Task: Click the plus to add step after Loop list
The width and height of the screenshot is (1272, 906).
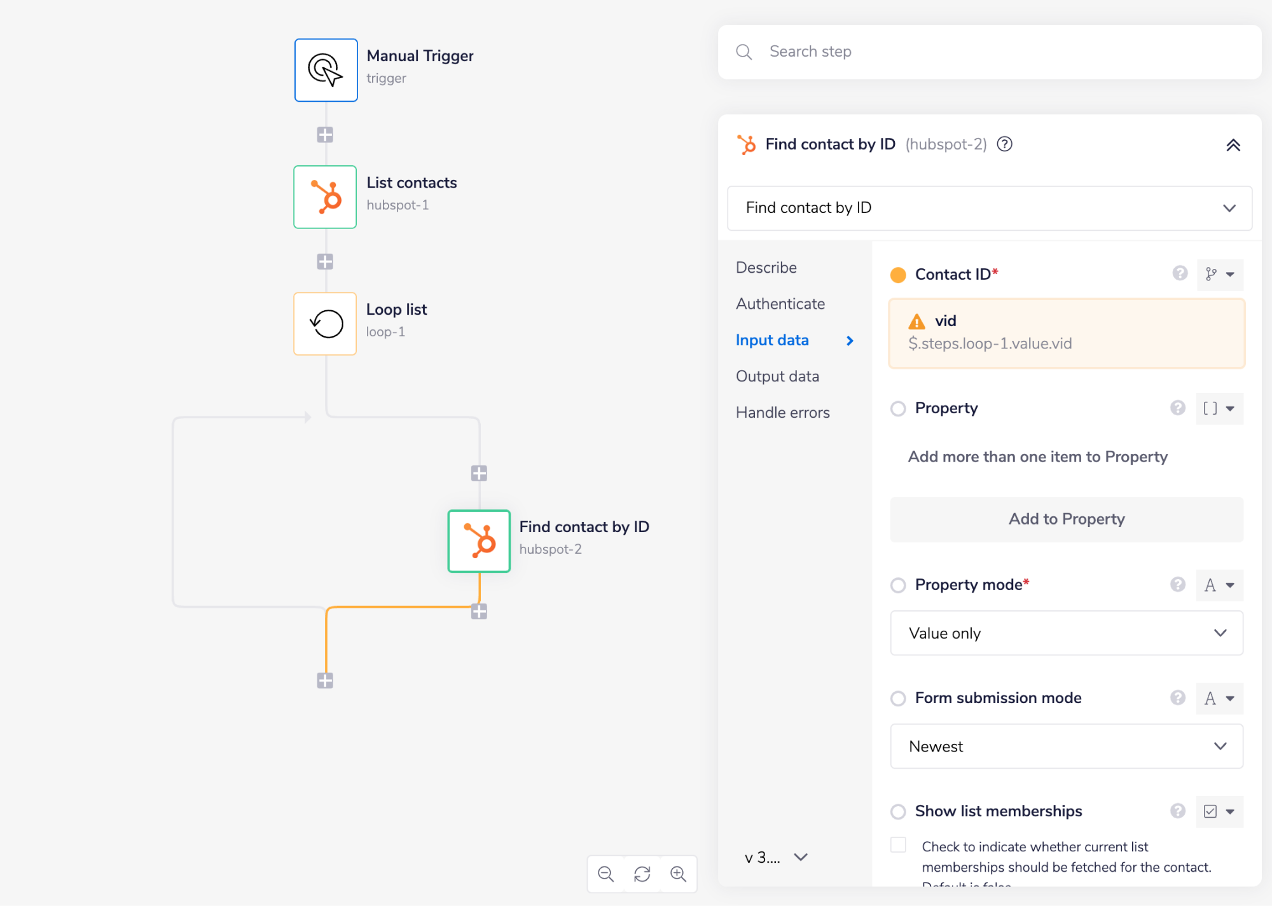Action: coord(479,473)
